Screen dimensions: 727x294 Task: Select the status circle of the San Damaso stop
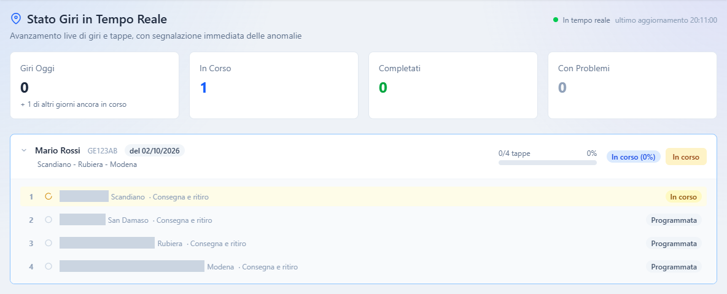(x=49, y=220)
